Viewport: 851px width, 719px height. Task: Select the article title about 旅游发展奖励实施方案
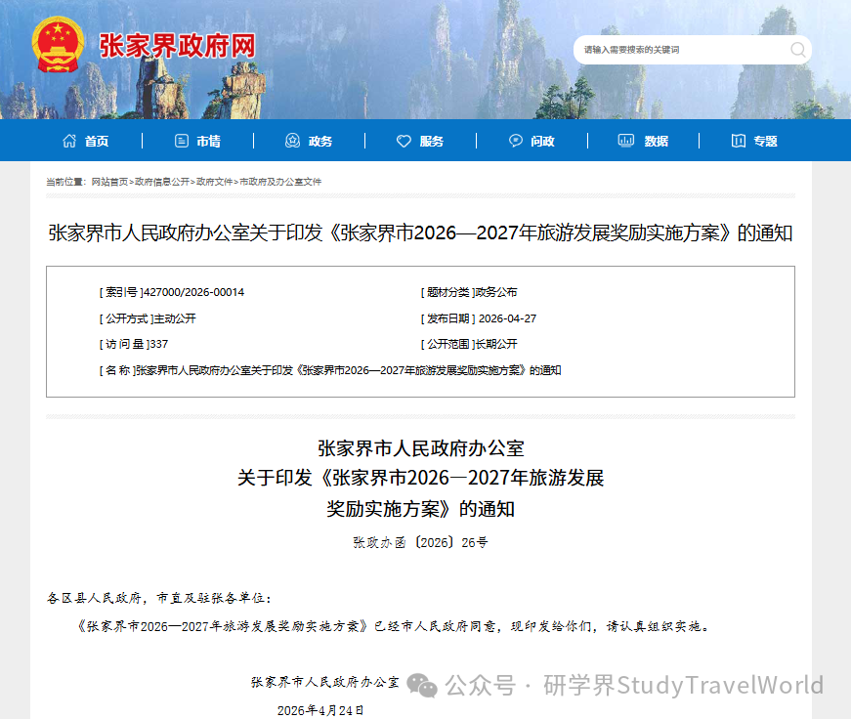coord(425,233)
